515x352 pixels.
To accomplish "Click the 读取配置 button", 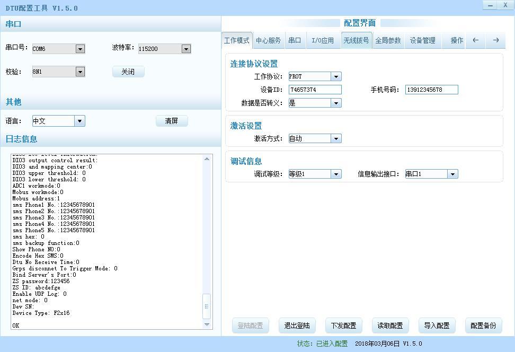I will [x=390, y=325].
